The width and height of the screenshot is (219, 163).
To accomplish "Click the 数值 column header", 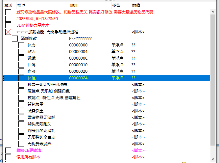I will [x=136, y=6].
